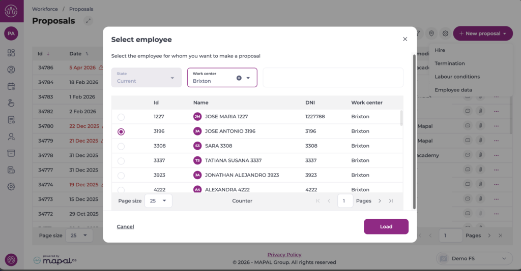Select radio button for SARA 3308
The height and width of the screenshot is (271, 521).
click(x=121, y=146)
